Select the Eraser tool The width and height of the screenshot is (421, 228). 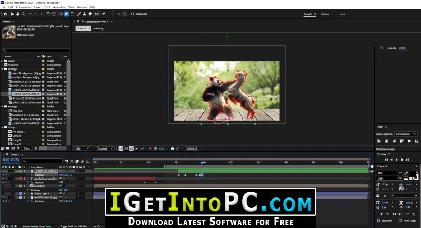pyautogui.click(x=91, y=14)
